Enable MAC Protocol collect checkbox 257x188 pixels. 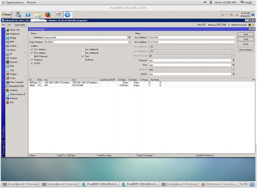tap(32, 56)
